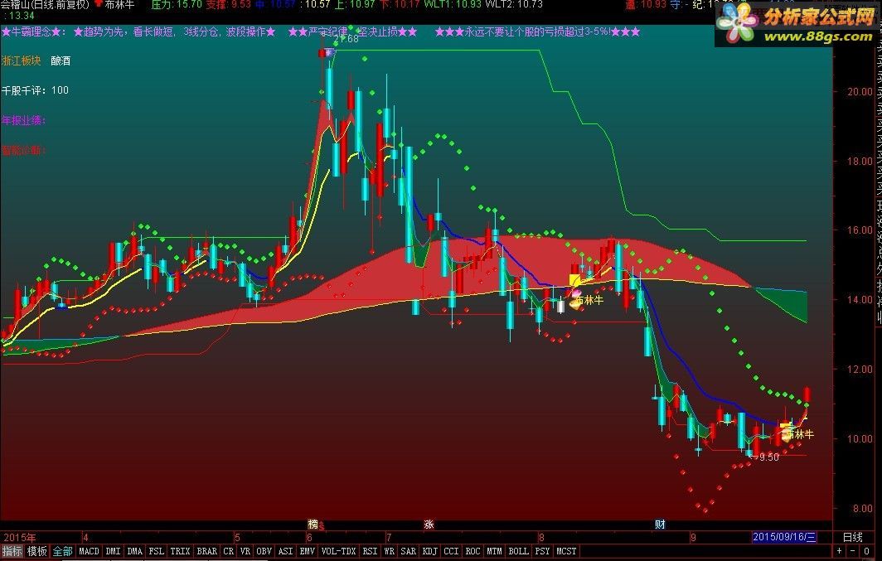This screenshot has width=882, height=561.
Task: Switch to the DMA indicator
Action: click(x=134, y=551)
